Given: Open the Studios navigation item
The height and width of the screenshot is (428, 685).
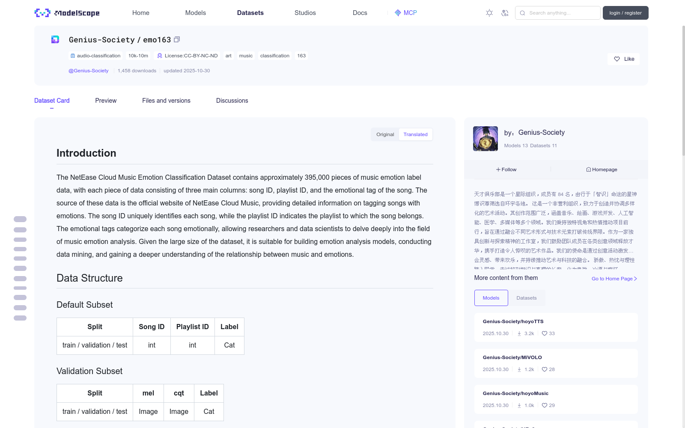Looking at the screenshot, I should [305, 13].
